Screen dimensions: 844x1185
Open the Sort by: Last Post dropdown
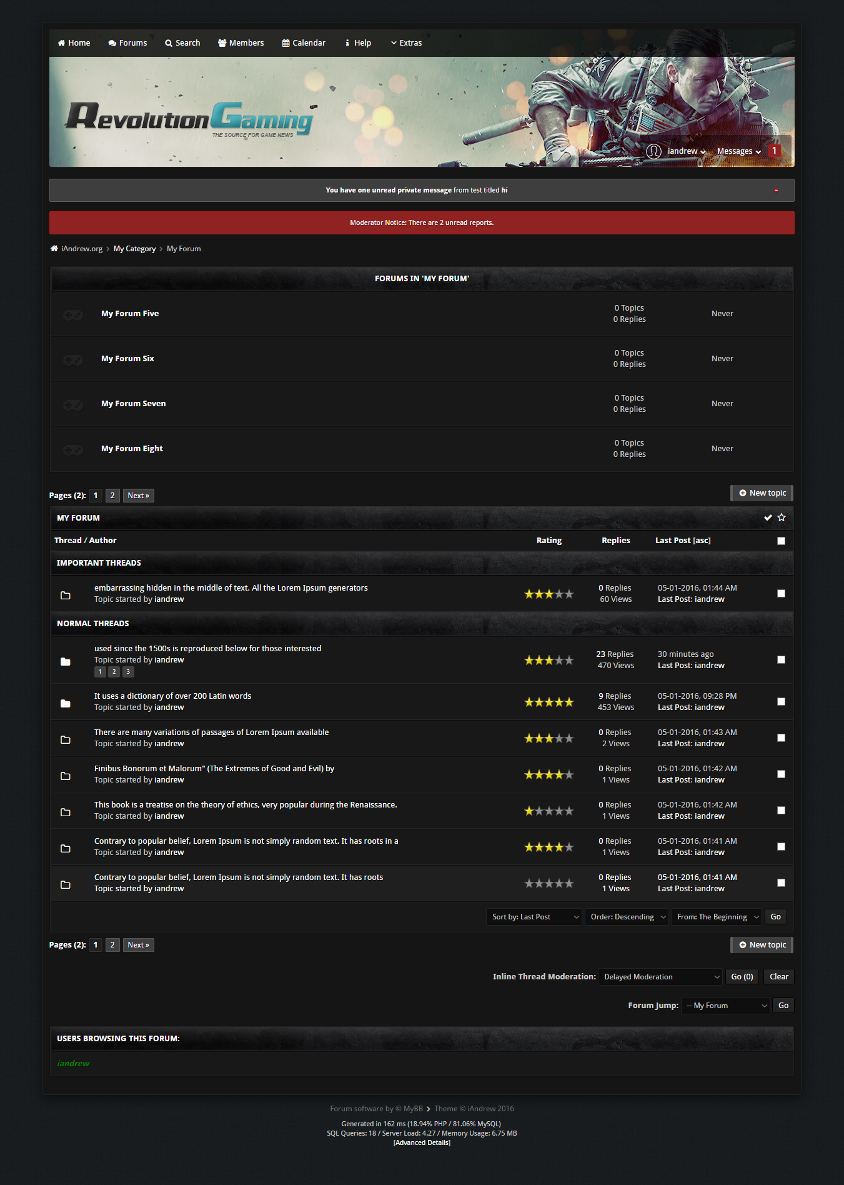[534, 917]
